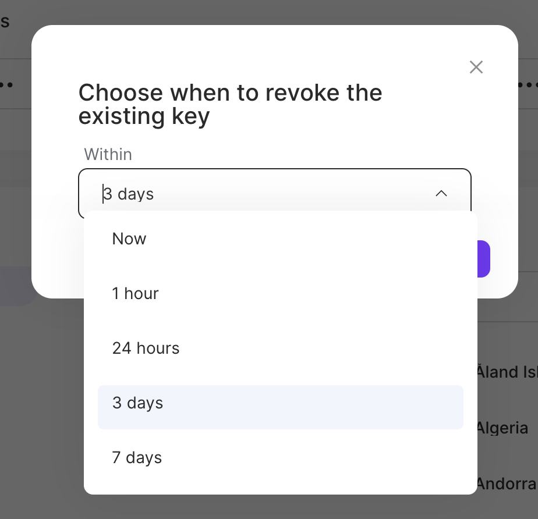Click the dialog heading about revoking key
This screenshot has width=538, height=519.
[x=230, y=105]
